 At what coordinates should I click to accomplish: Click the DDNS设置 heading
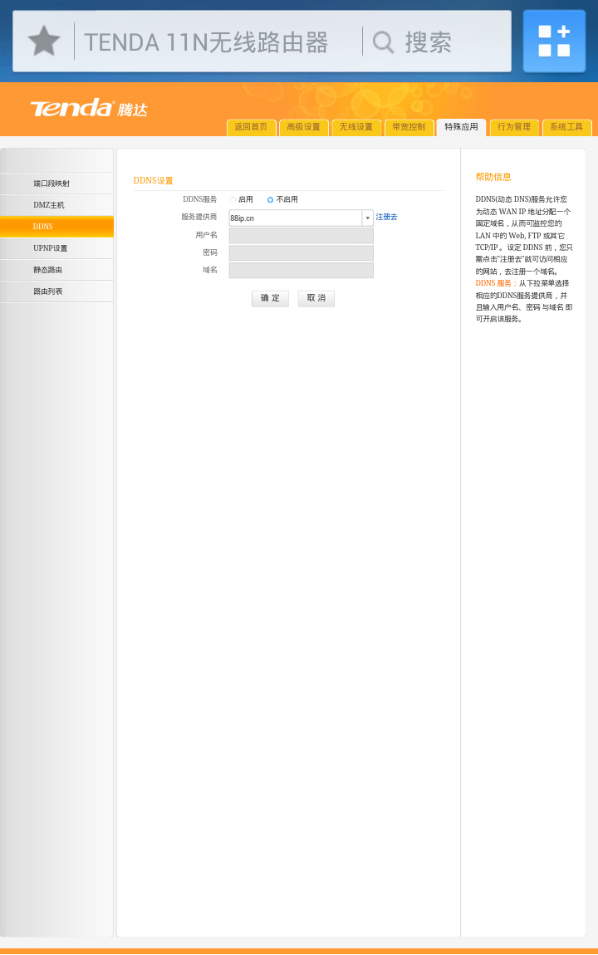154,181
